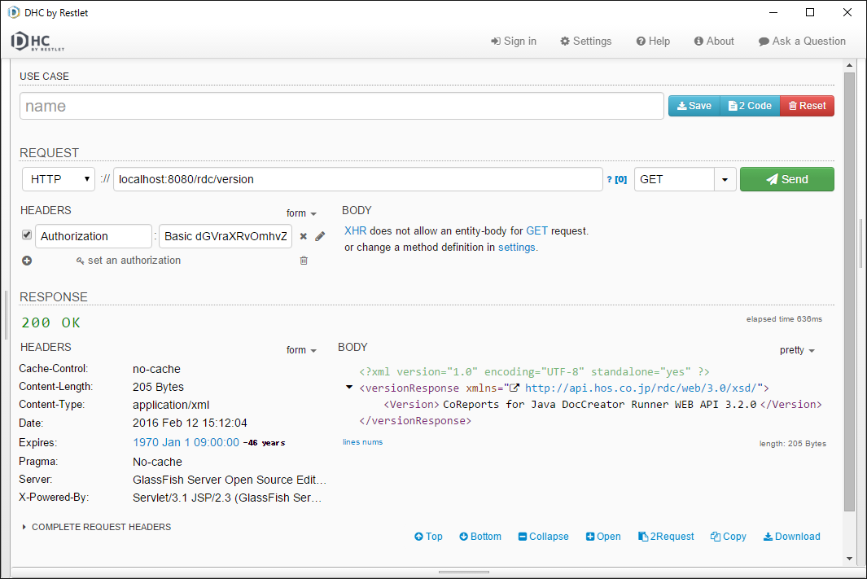Screen dimensions: 867x579
Task: Save the use case
Action: [694, 106]
